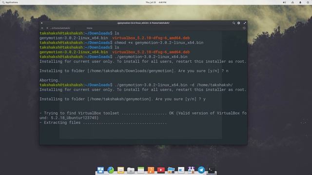Click the 'Aborting.' output line
Viewport: 312px width, 175px height.
tap(50, 80)
